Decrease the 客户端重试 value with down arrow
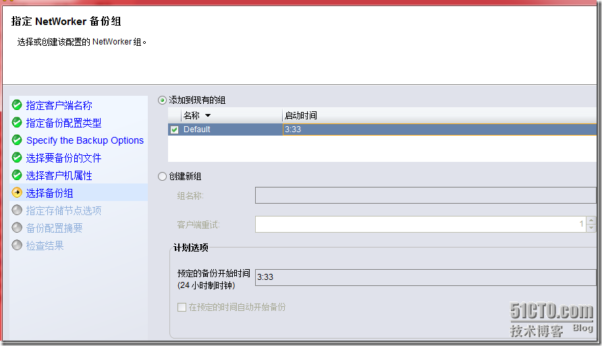602x346 pixels. point(591,228)
